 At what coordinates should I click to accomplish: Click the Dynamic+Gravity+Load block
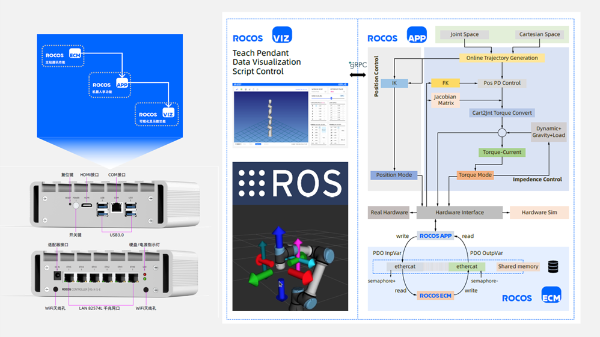(548, 132)
